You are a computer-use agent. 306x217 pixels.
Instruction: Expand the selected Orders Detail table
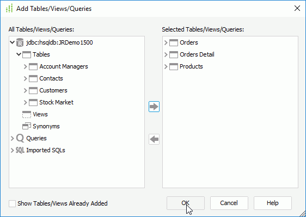pos(166,54)
